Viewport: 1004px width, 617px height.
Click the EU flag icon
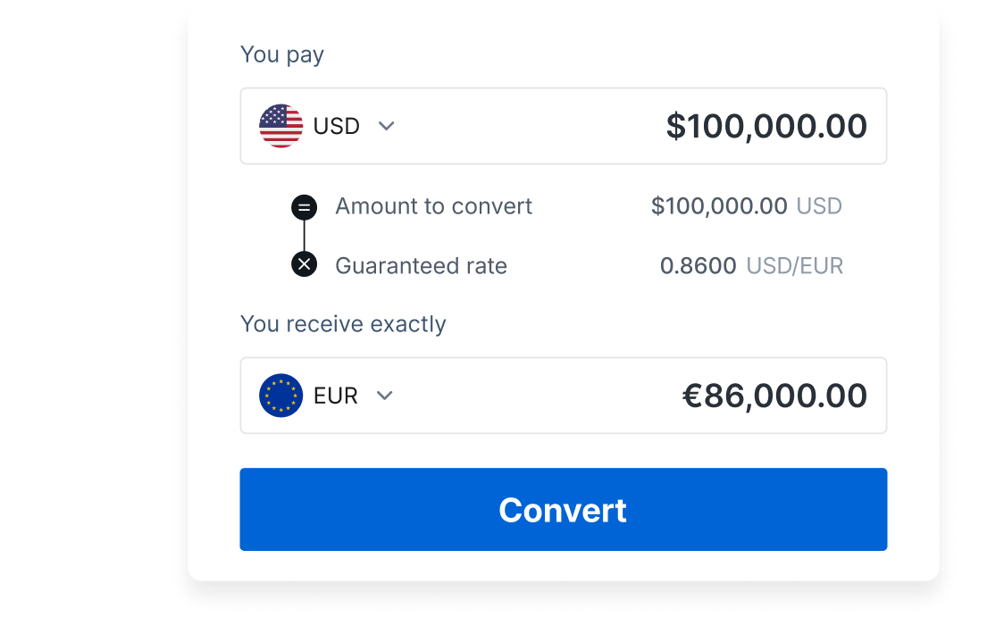click(x=280, y=396)
